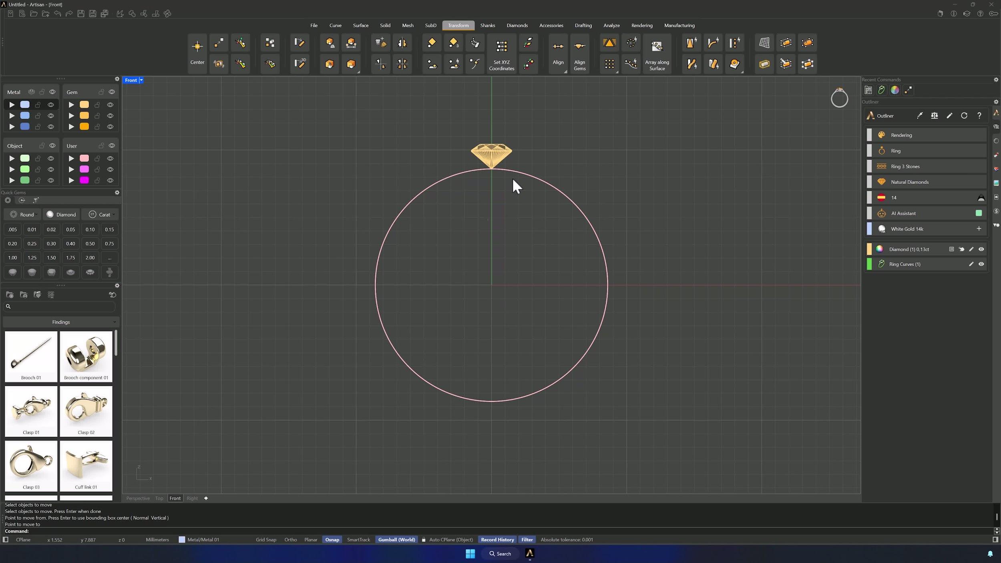
Task: Toggle User layer group visibility
Action: click(112, 146)
